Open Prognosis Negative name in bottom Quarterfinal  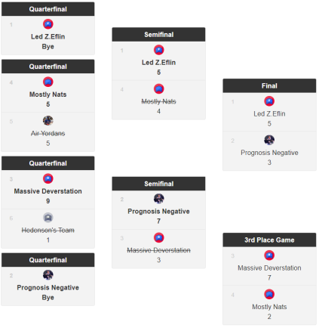(48, 288)
